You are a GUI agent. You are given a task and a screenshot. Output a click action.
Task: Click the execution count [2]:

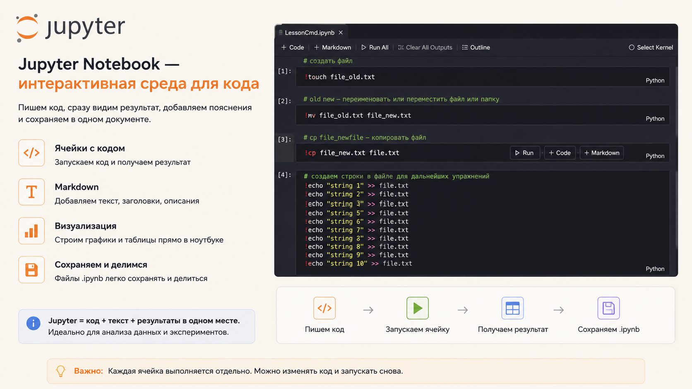pos(285,101)
